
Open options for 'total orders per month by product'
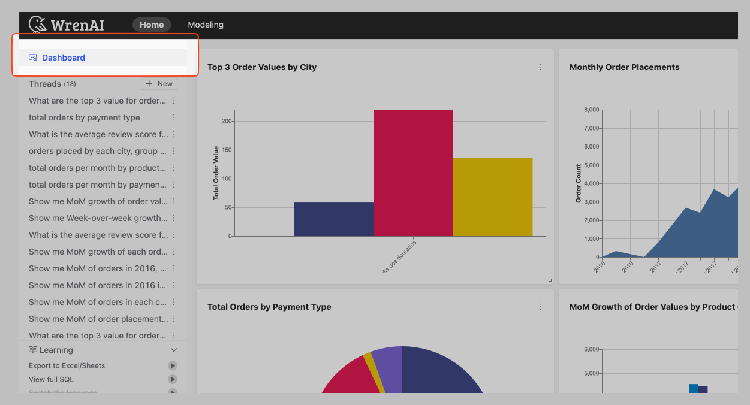(x=174, y=168)
